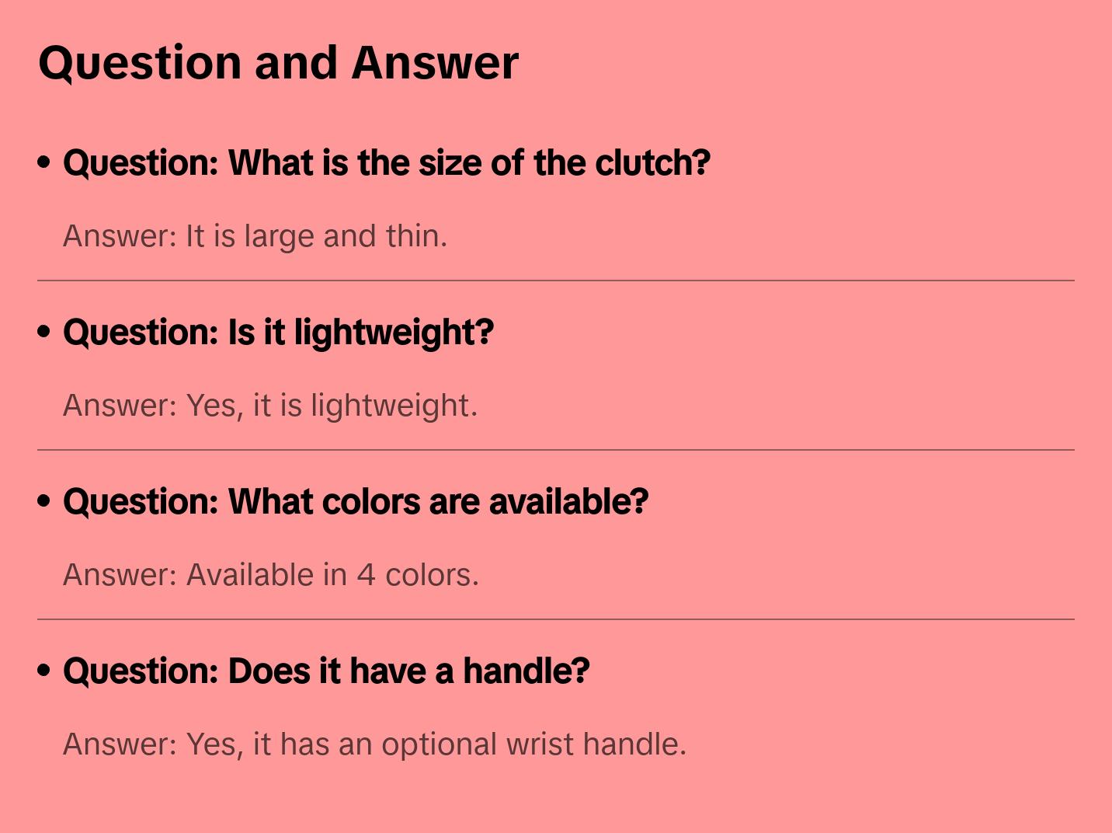Click the bullet beside the handle question
Screen dimensions: 1112x833
click(44, 671)
